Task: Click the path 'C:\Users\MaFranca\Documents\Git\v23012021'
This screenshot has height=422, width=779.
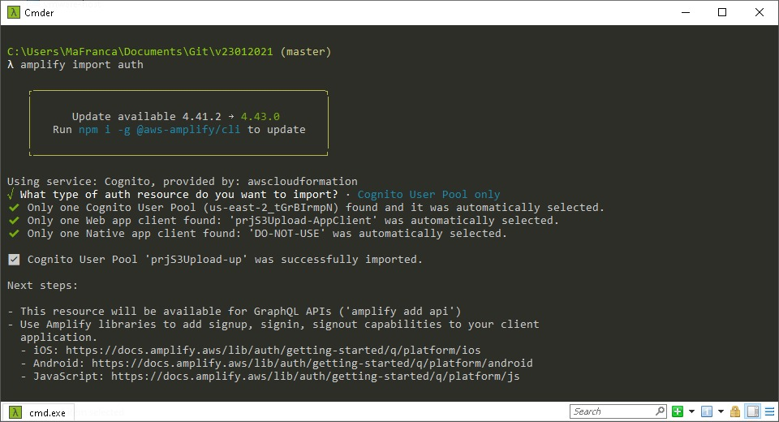Action: tap(140, 52)
